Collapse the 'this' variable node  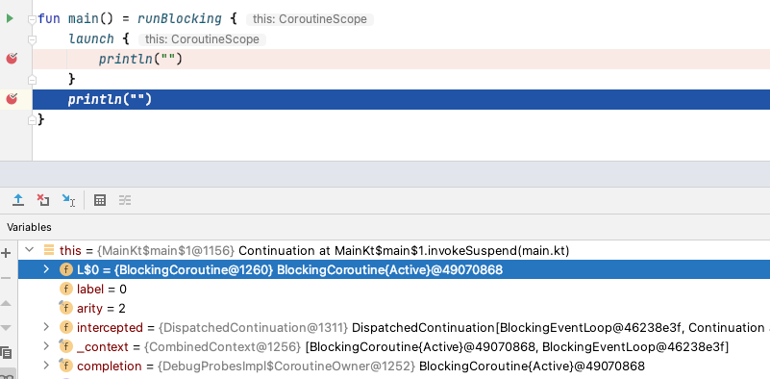point(30,250)
